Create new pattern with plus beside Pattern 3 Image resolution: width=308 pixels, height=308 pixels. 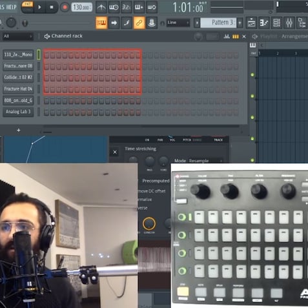coord(240,23)
